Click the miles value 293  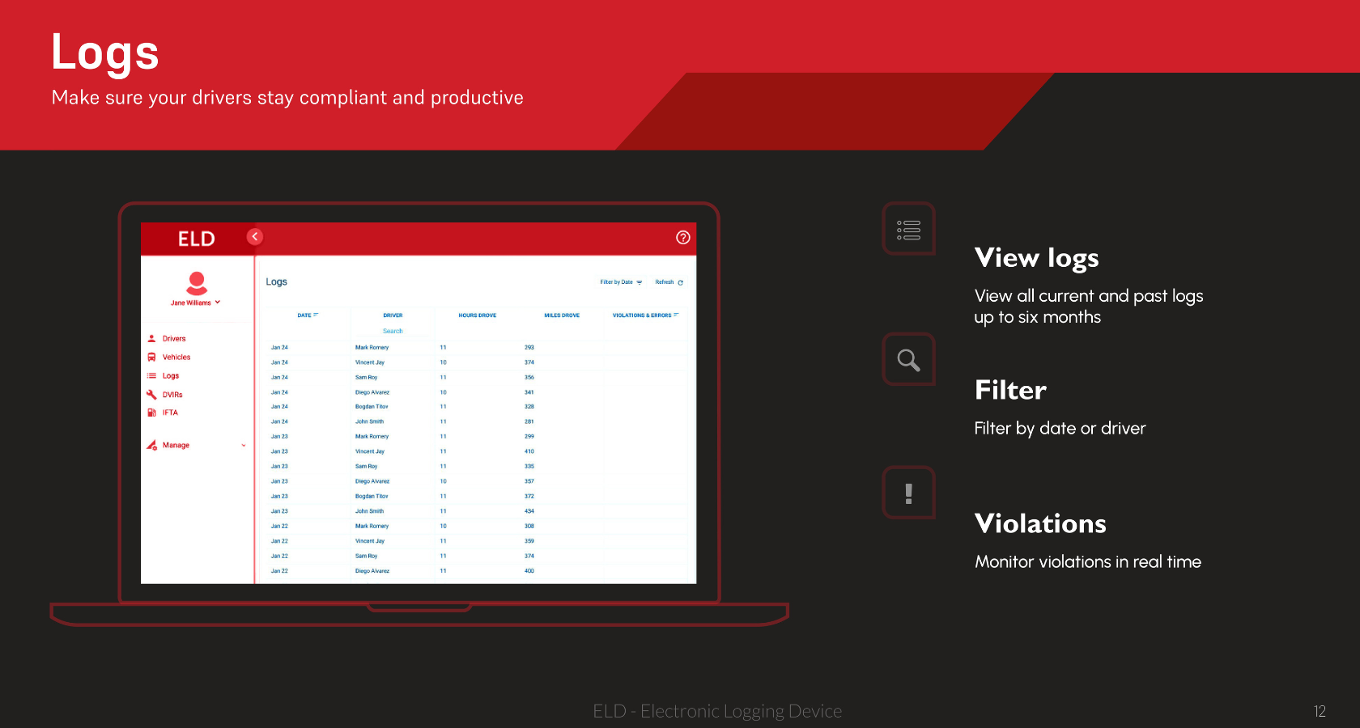pos(529,347)
